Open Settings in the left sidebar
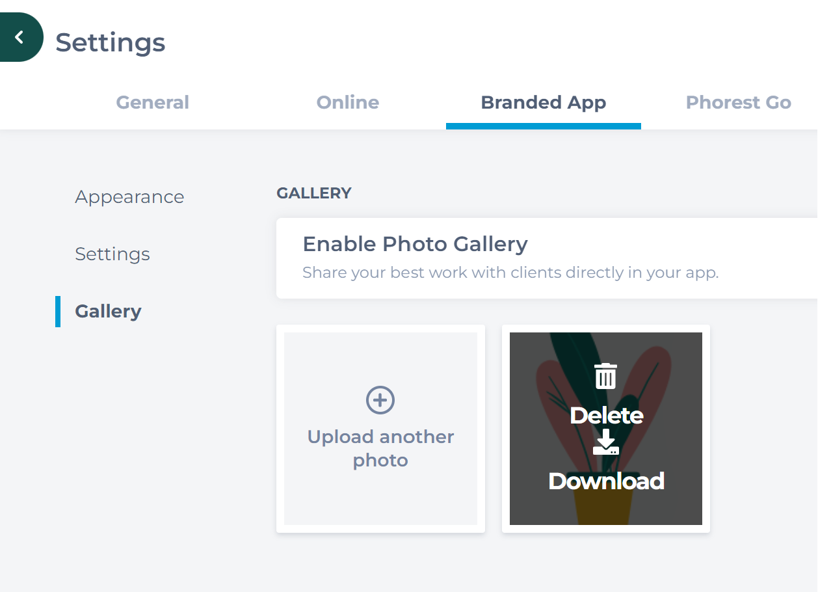The image size is (818, 592). point(112,254)
